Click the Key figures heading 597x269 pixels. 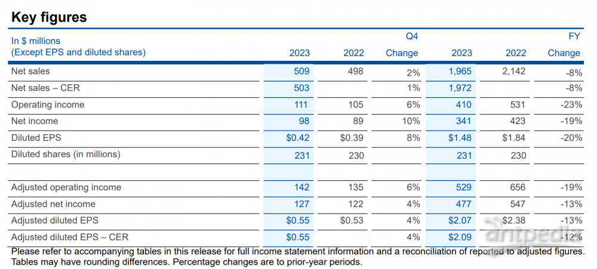(49, 17)
